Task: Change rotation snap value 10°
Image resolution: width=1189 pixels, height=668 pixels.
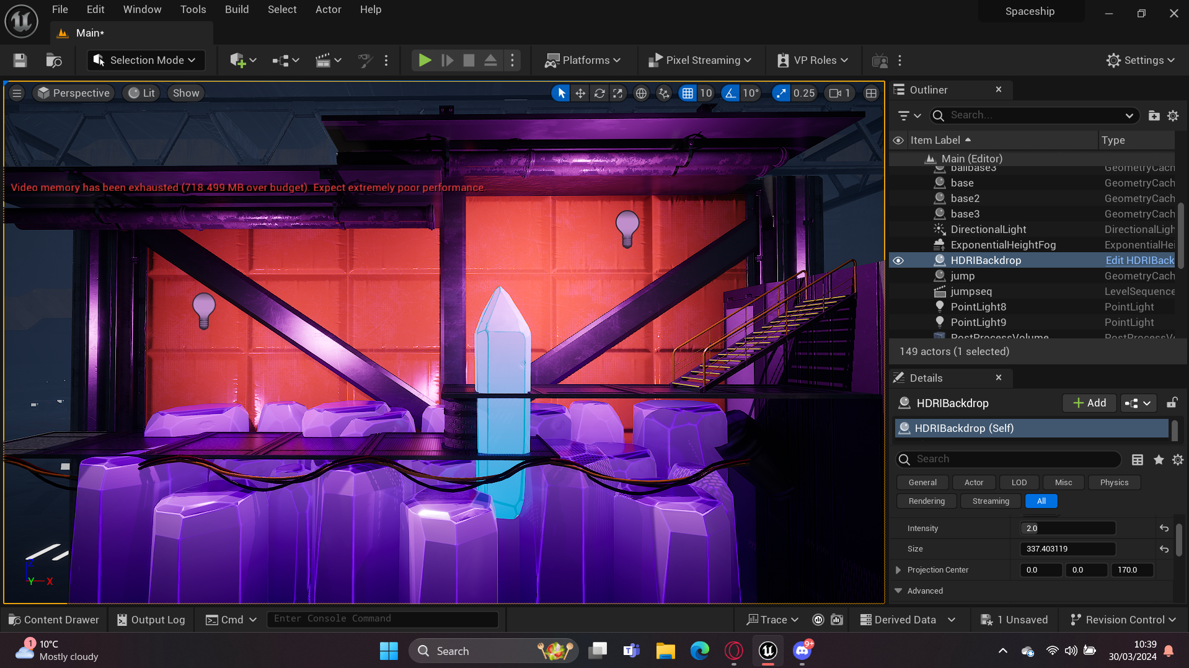Action: click(x=751, y=93)
